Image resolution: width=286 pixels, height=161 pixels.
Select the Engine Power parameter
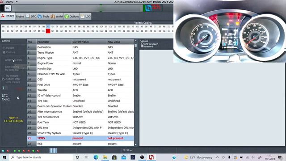(x=80, y=64)
